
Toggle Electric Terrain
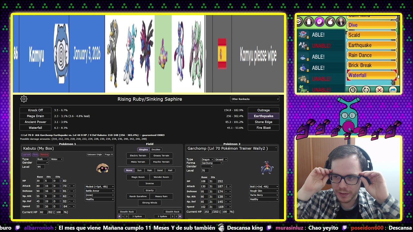138,156
